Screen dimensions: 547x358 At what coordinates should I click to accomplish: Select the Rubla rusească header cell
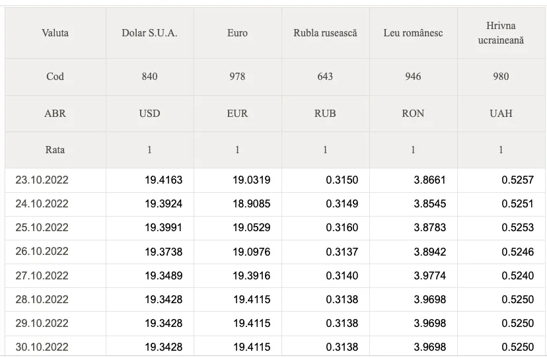click(x=326, y=33)
